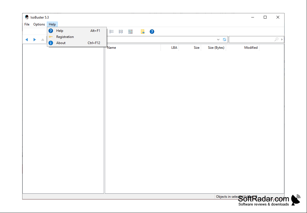The image size is (307, 213).
Task: Switch to the details view icon
Action: 121,32
